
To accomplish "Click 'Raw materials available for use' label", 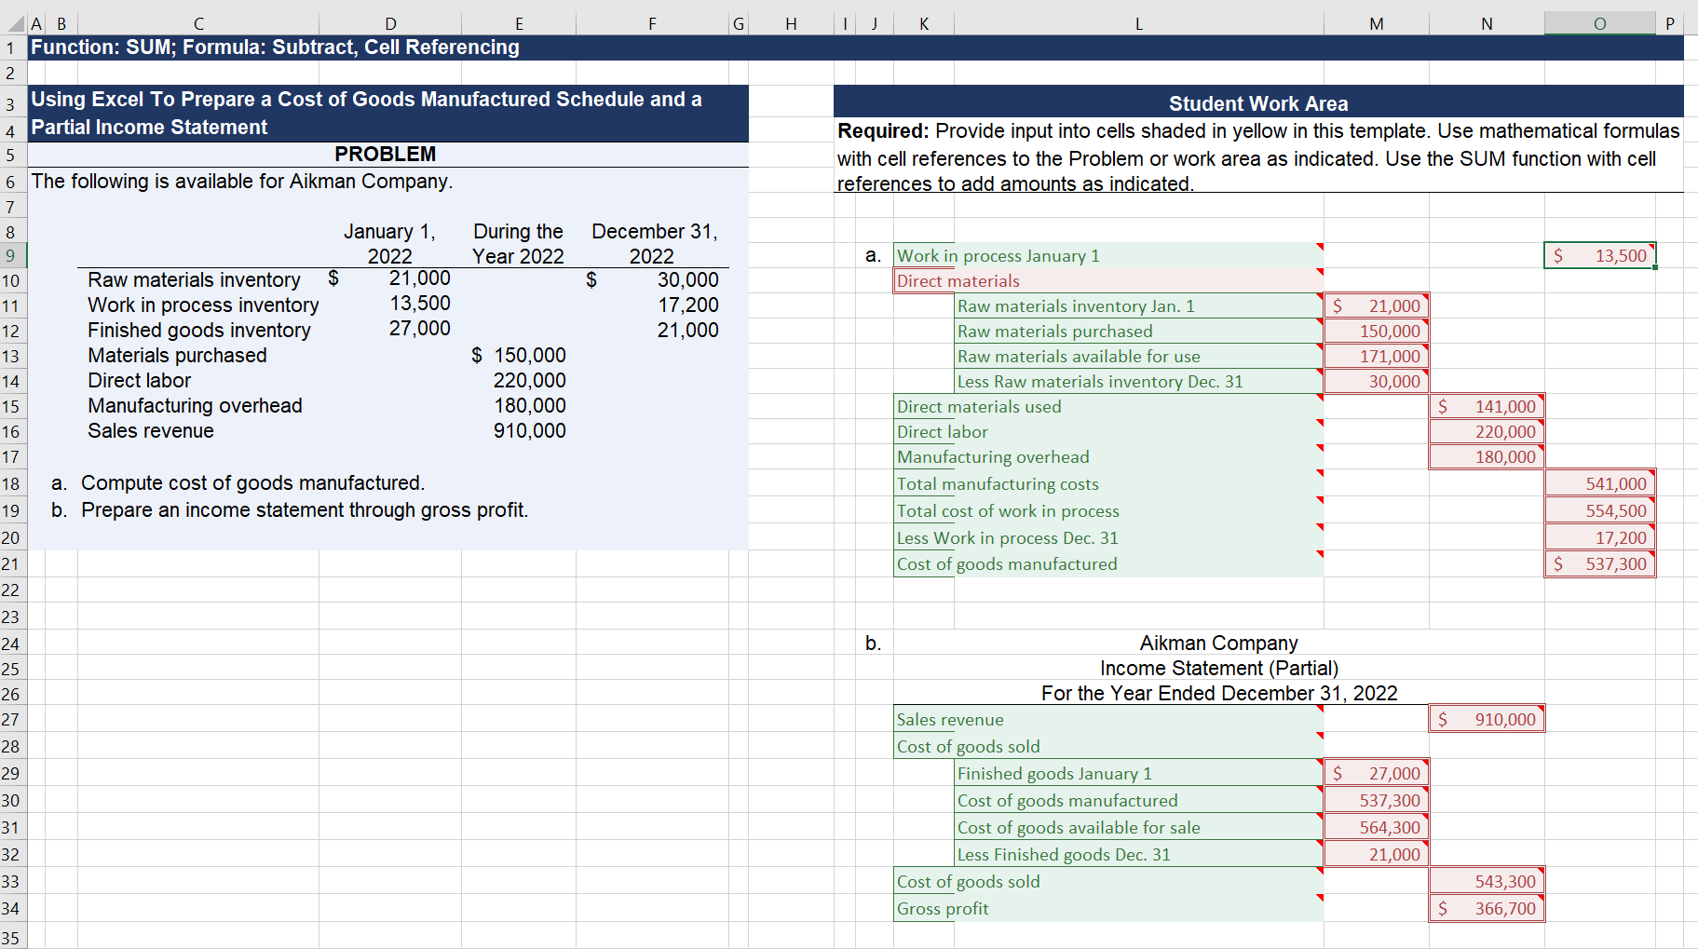I will click(1138, 356).
